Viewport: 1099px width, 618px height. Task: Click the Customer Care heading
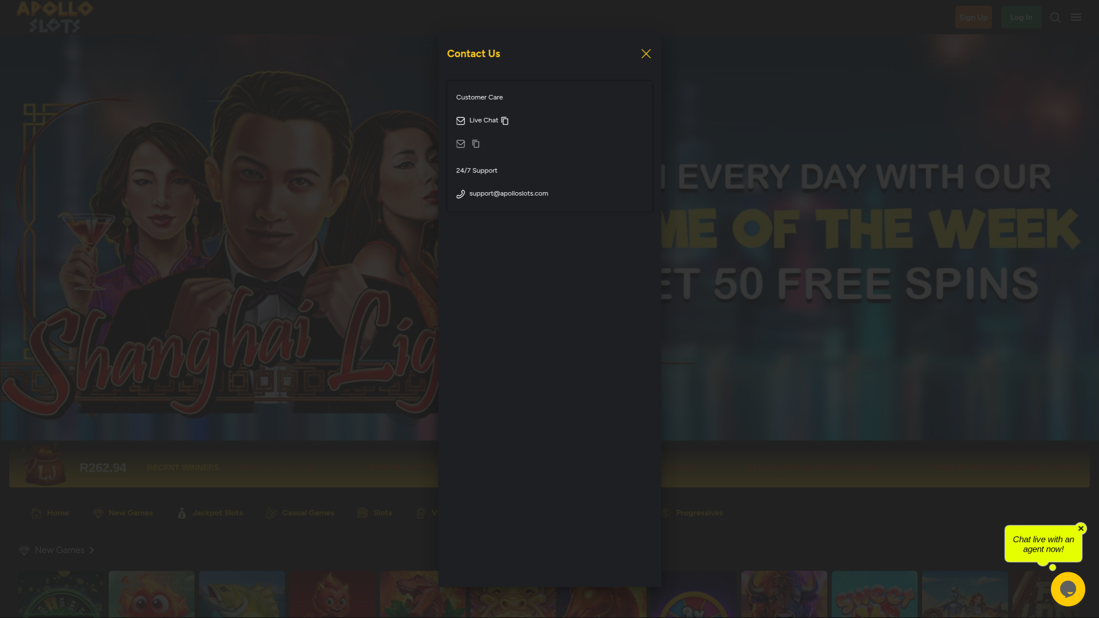479,97
